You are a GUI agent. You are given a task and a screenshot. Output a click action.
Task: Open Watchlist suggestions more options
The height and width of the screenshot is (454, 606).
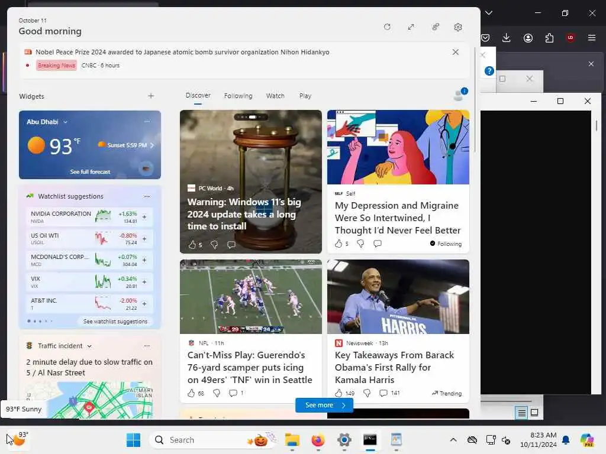coord(147,196)
